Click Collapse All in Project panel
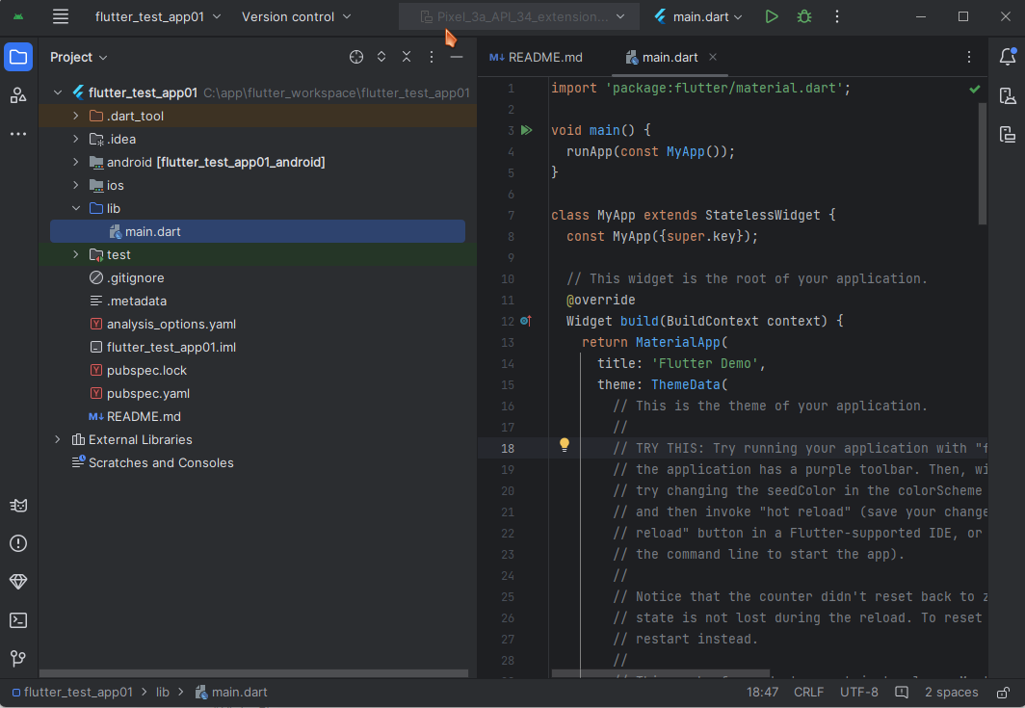Image resolution: width=1025 pixels, height=708 pixels. pos(407,57)
